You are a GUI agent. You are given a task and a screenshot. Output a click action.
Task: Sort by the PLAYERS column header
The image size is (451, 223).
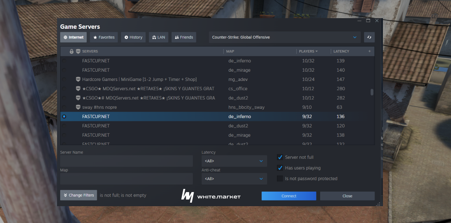click(x=308, y=51)
